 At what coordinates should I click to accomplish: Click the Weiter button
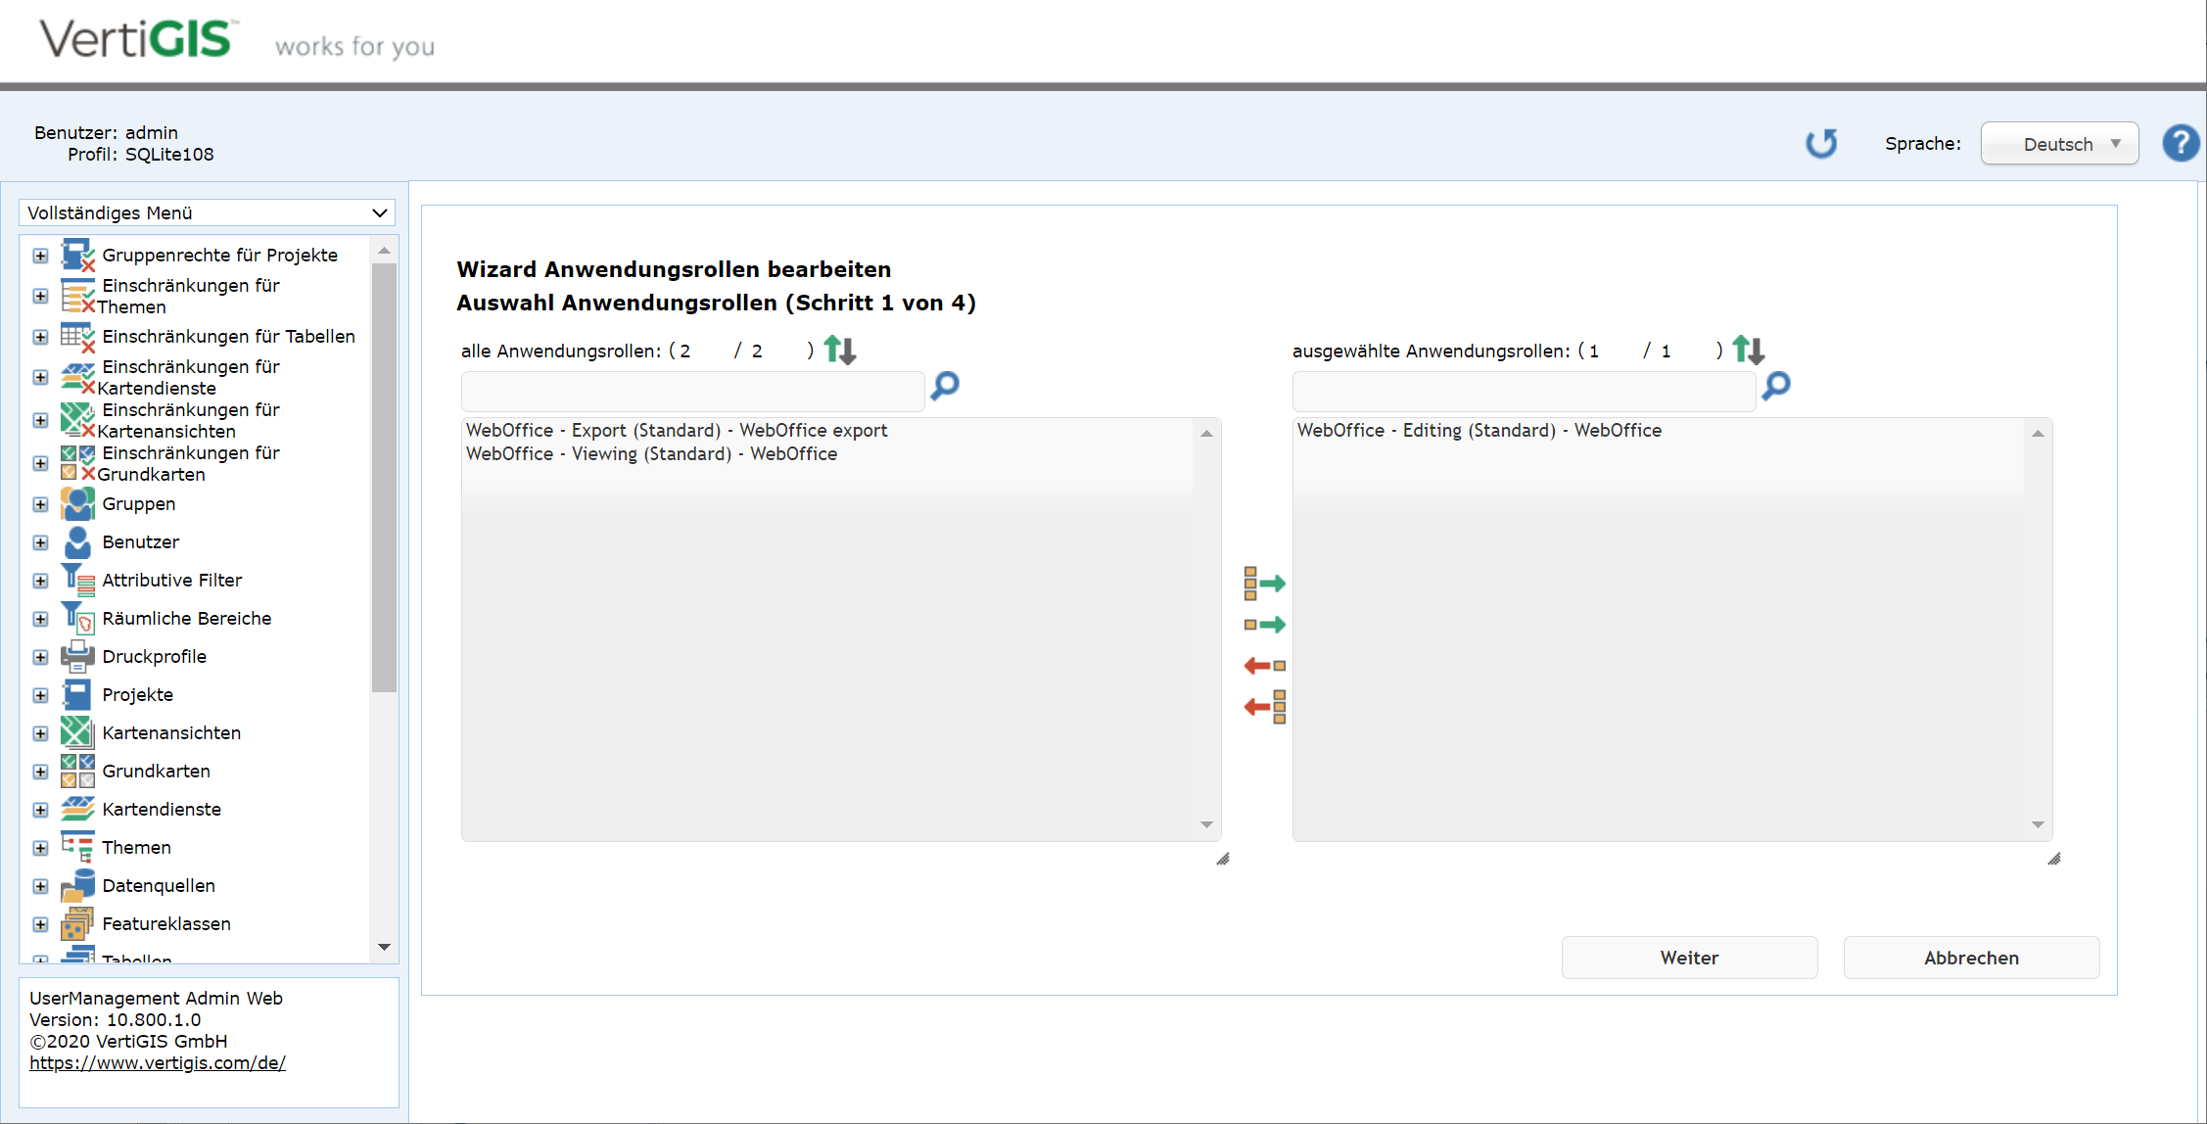pyautogui.click(x=1689, y=958)
